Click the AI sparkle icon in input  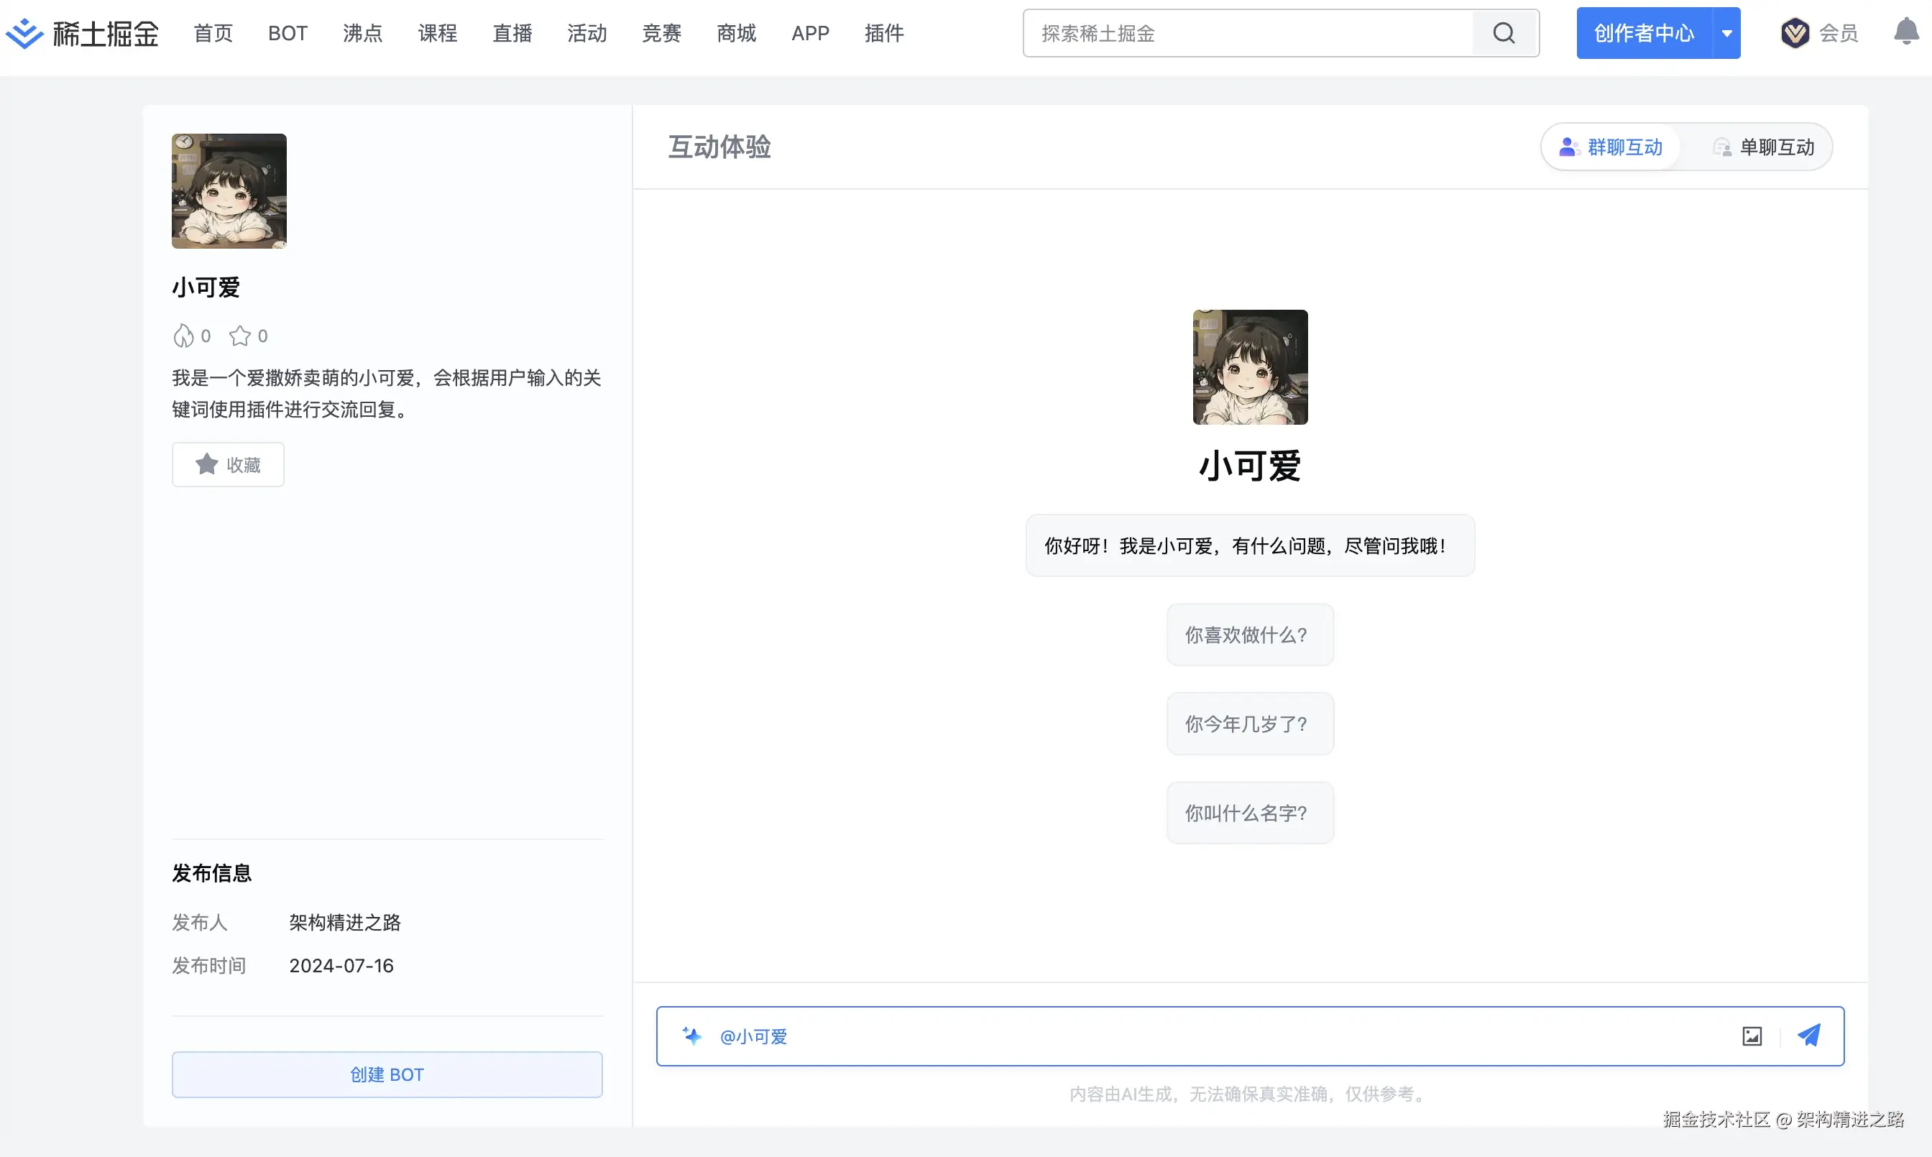(691, 1036)
